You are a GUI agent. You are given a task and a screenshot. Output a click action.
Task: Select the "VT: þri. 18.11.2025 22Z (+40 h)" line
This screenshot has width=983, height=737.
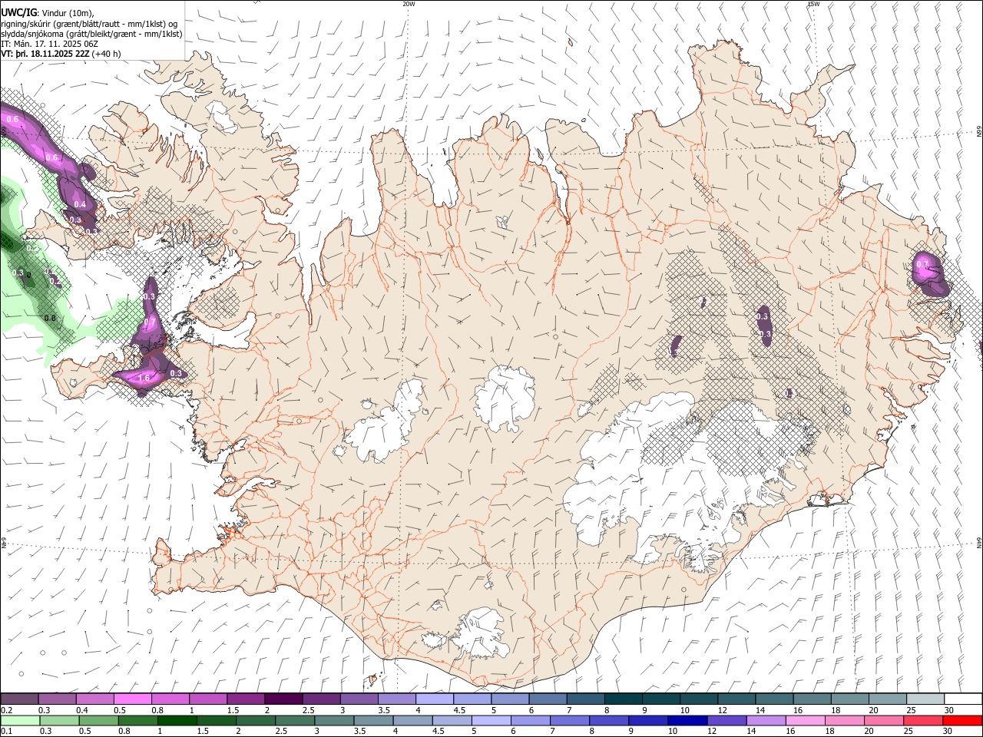click(x=61, y=54)
